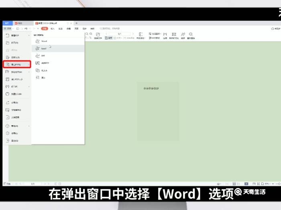The height and width of the screenshot is (210, 281).
Task: Choose Word in the export PDF submenu
Action: coord(58,41)
